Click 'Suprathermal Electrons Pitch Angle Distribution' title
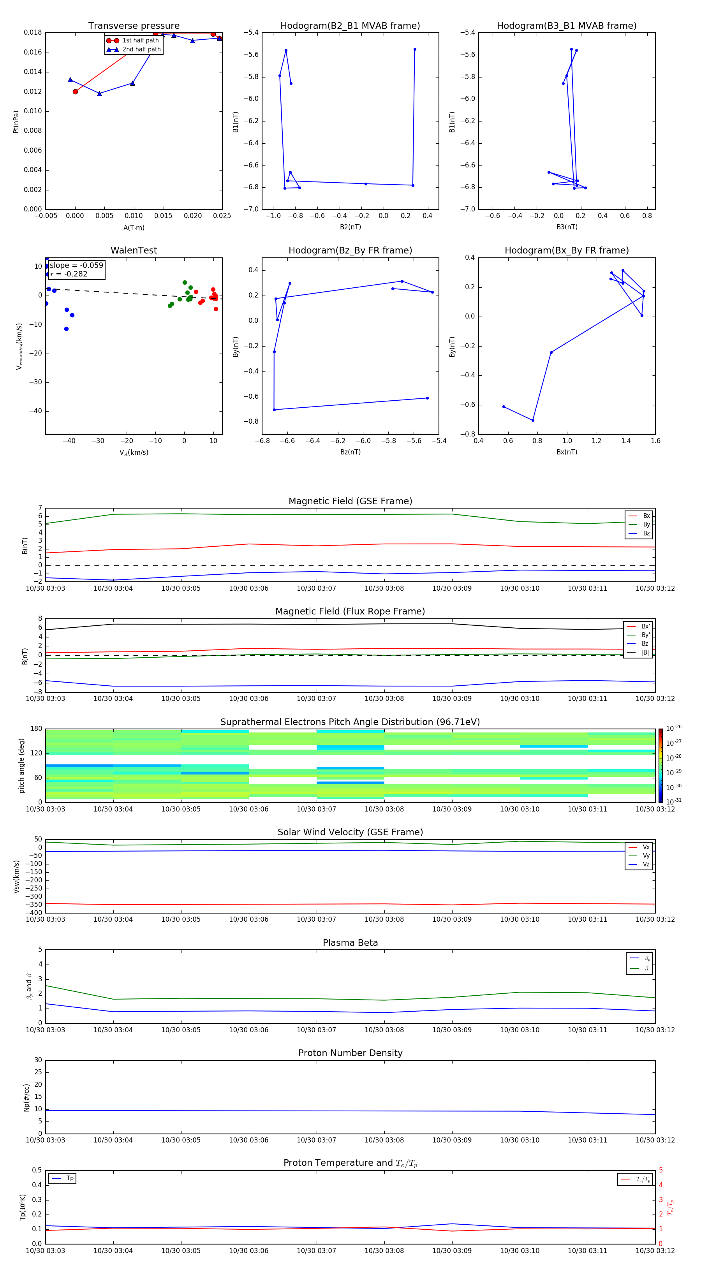This screenshot has width=701, height=1285. [350, 722]
